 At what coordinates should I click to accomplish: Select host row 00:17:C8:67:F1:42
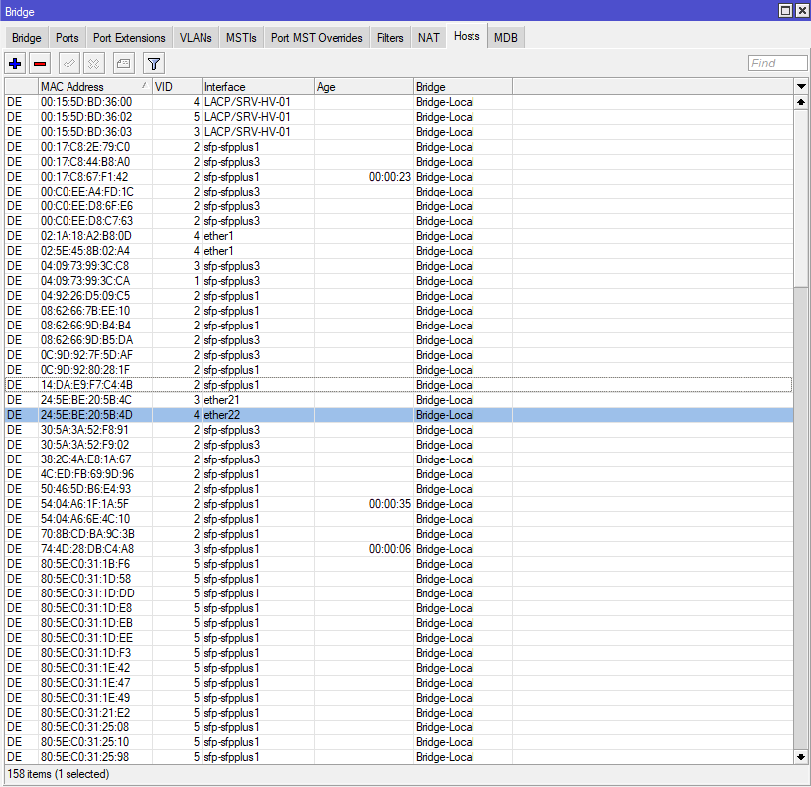[x=399, y=177]
